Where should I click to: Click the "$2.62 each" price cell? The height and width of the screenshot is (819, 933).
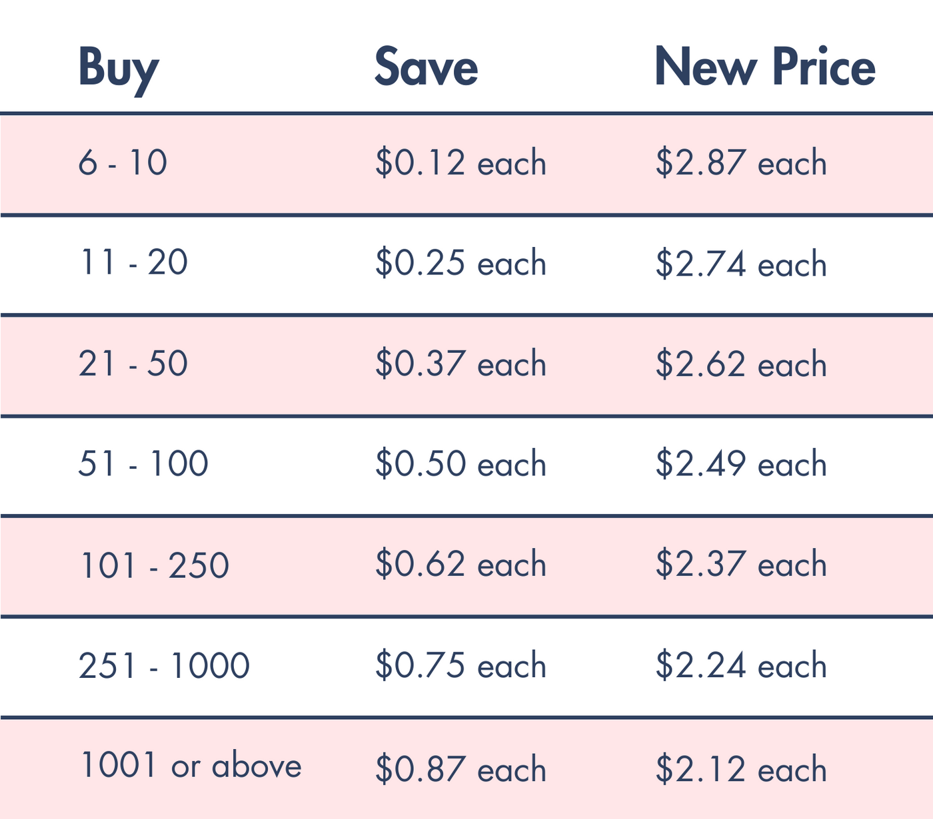[741, 364]
